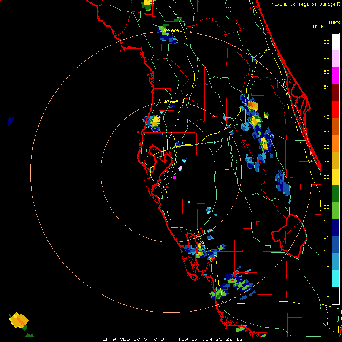Select the 18 value on the legend

pyautogui.click(x=326, y=222)
